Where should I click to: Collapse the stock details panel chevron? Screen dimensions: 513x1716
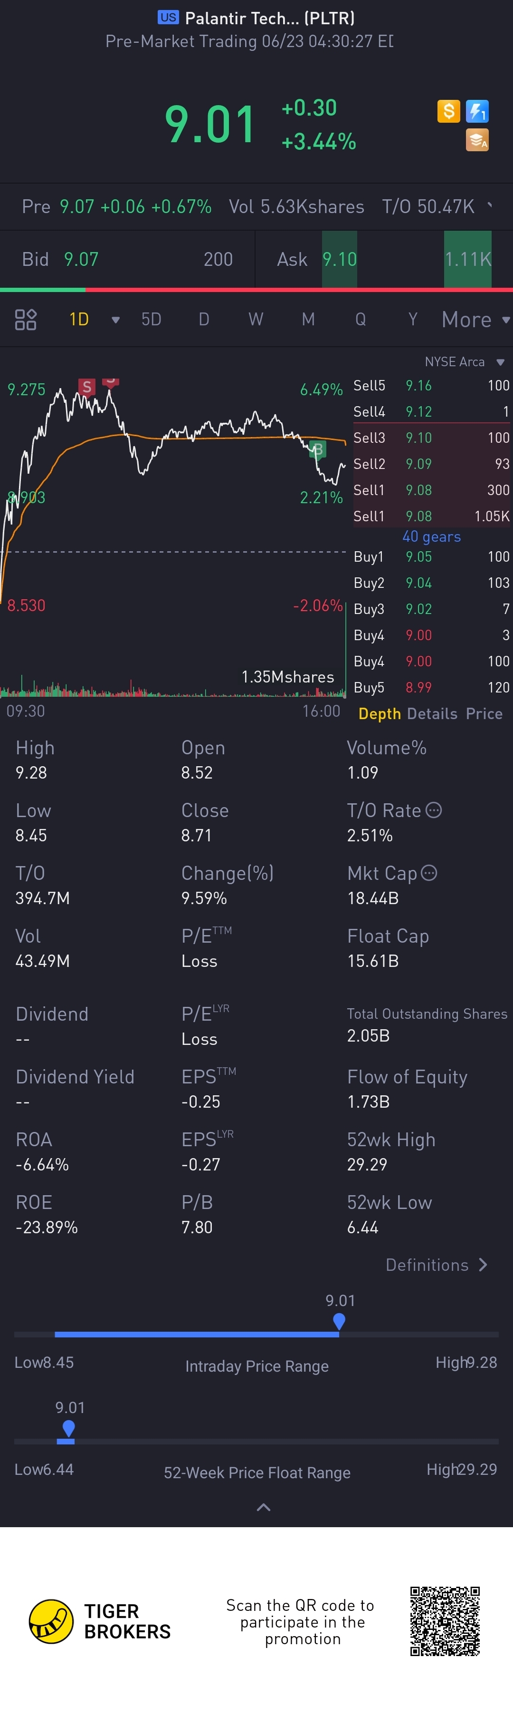(264, 1508)
